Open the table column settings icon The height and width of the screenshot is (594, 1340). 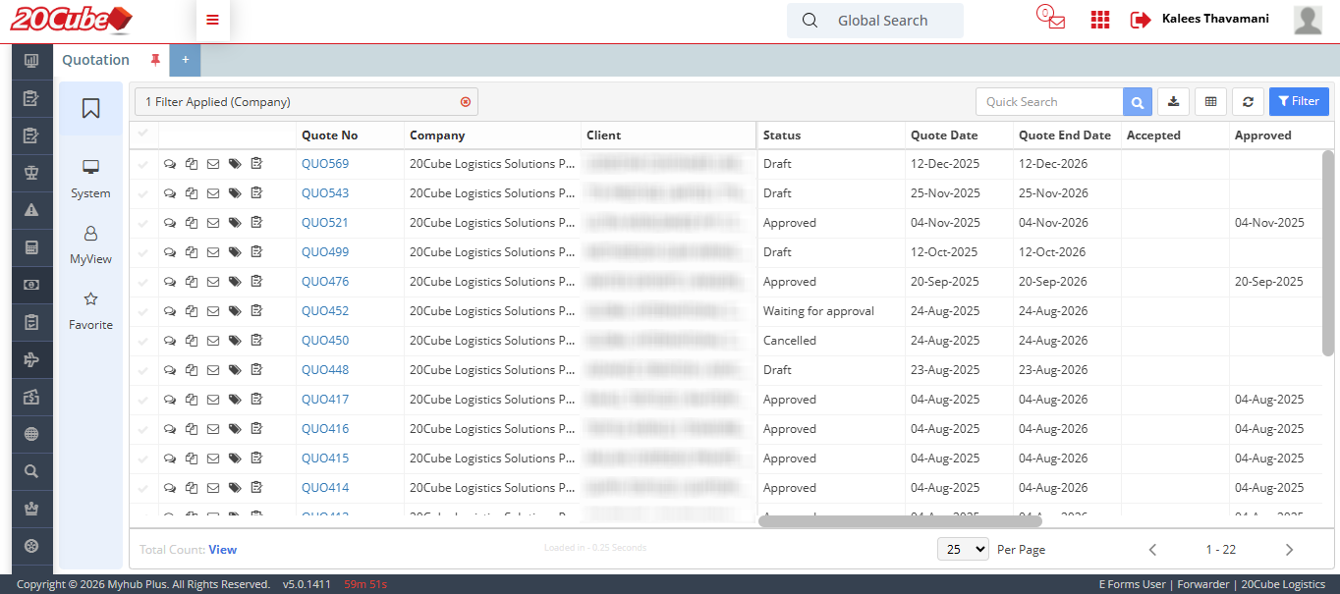click(1211, 101)
